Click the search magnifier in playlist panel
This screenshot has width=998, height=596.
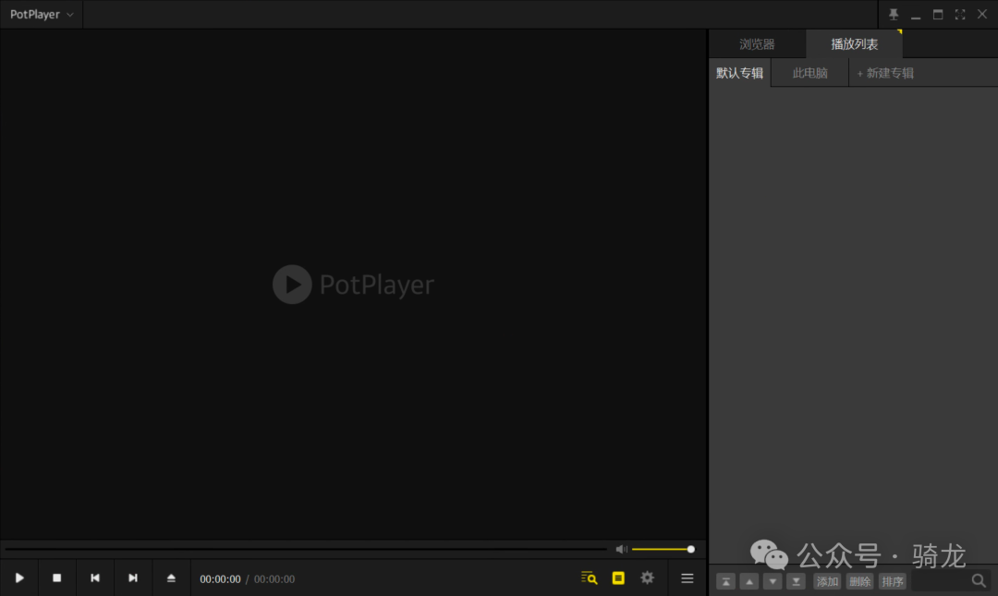pyautogui.click(x=979, y=580)
